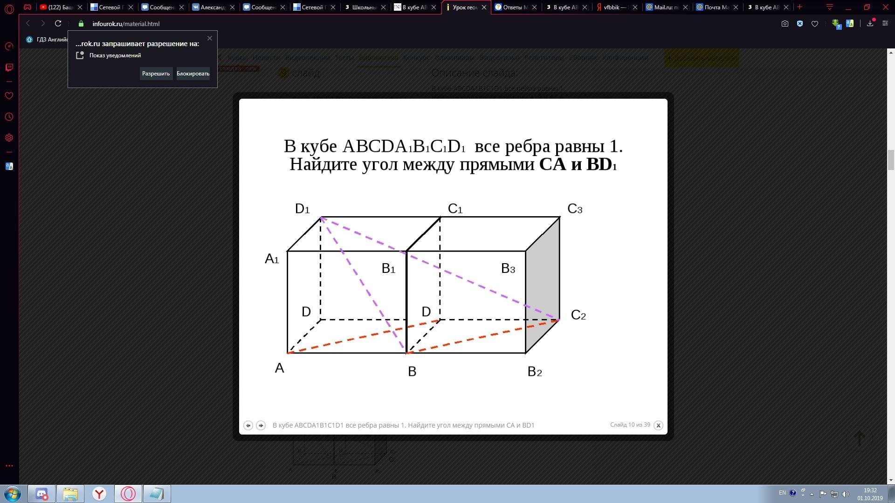The image size is (895, 503).
Task: Click the snapshot camera icon in address bar
Action: coord(785,24)
